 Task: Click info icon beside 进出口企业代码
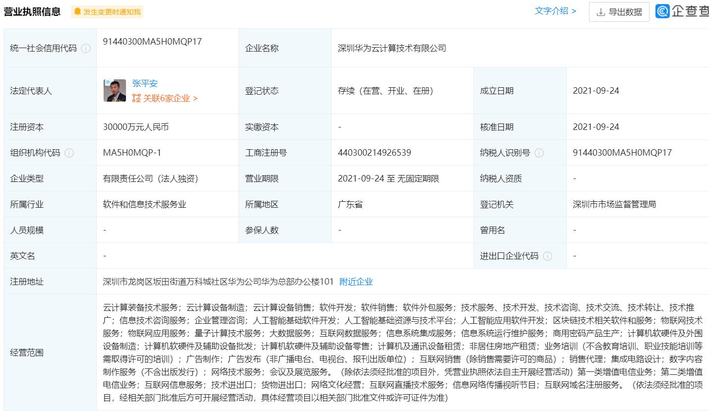click(x=547, y=256)
